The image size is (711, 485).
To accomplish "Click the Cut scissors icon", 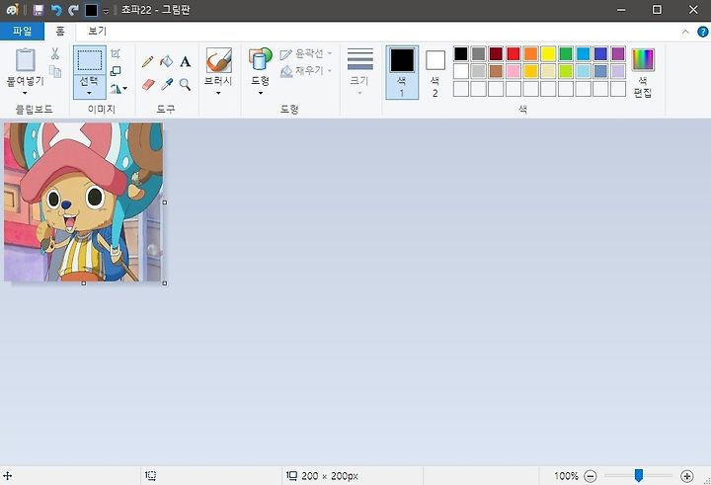I will 55,54.
